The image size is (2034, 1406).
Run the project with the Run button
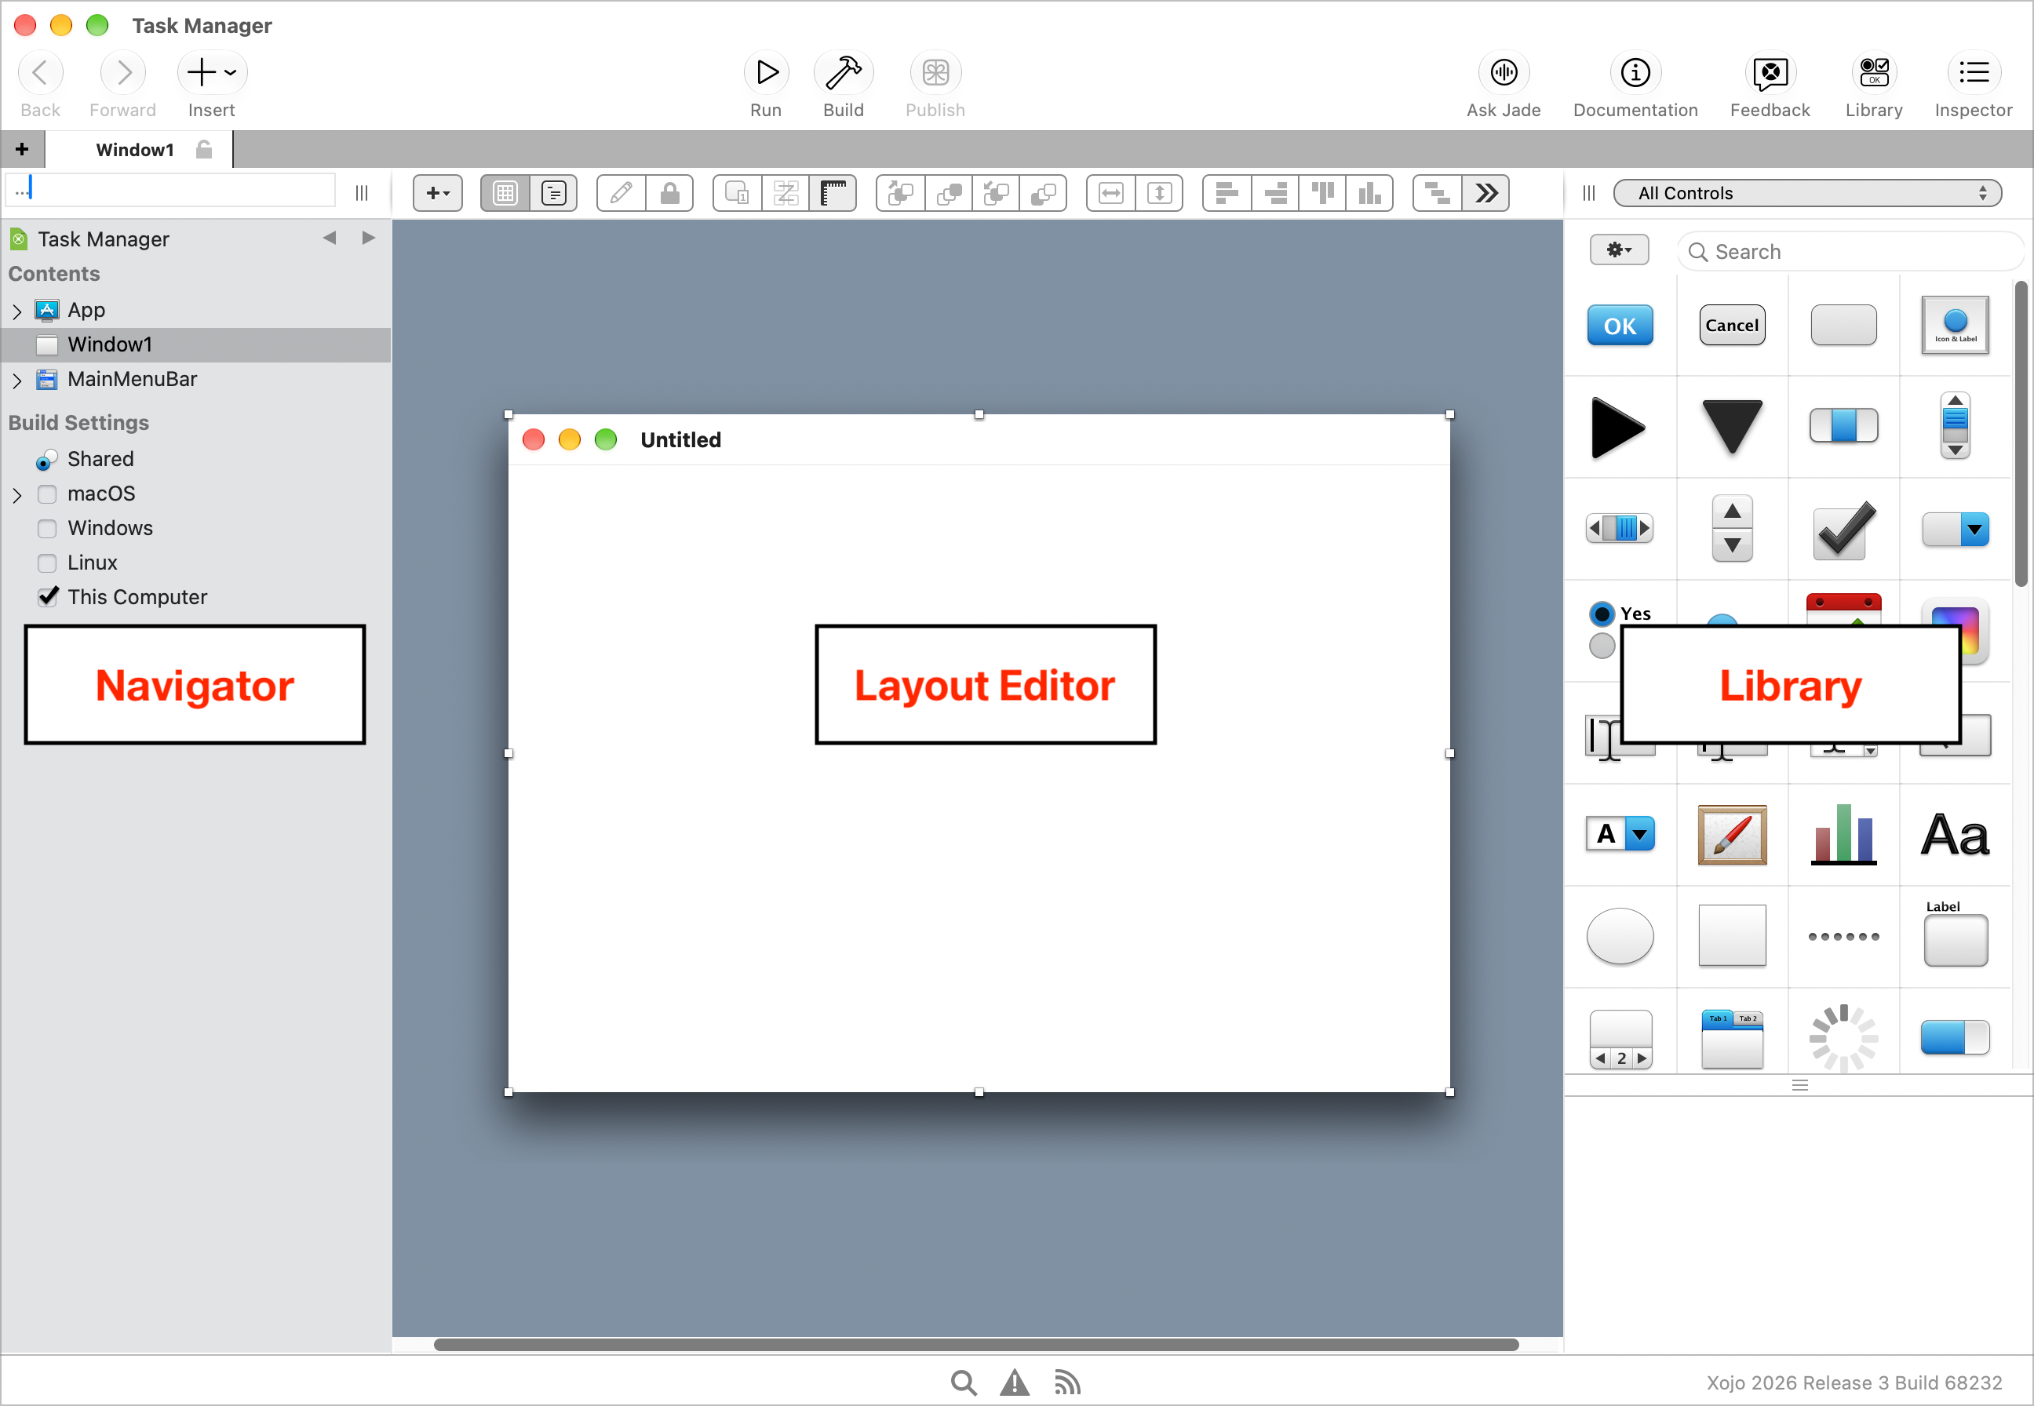click(x=766, y=73)
